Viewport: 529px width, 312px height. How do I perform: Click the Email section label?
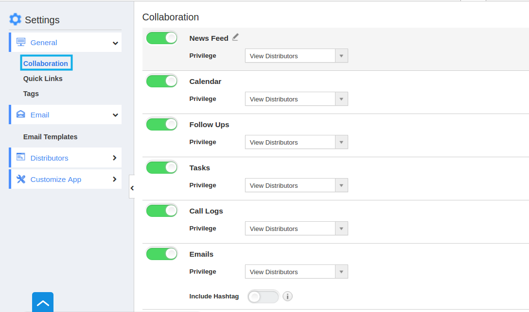[40, 115]
